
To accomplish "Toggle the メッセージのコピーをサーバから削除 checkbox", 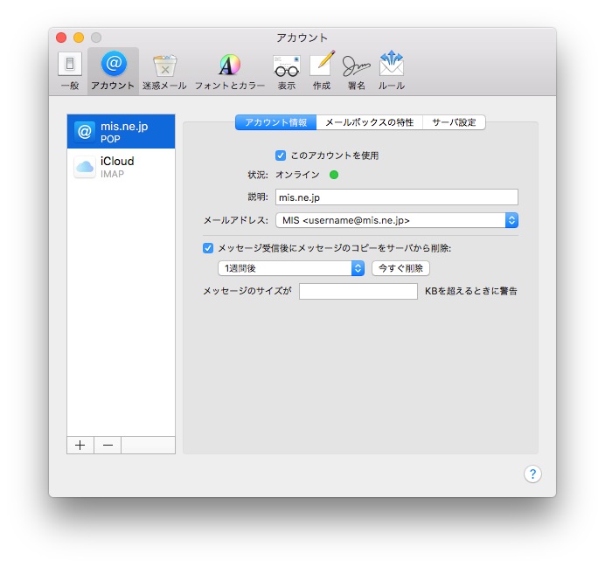I will [208, 248].
